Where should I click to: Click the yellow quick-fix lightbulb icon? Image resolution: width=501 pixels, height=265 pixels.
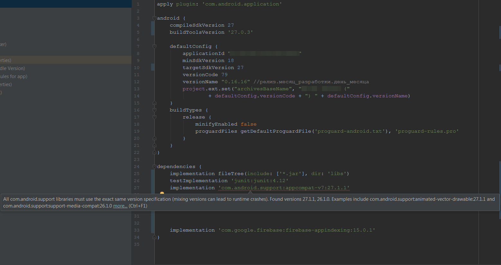162,193
